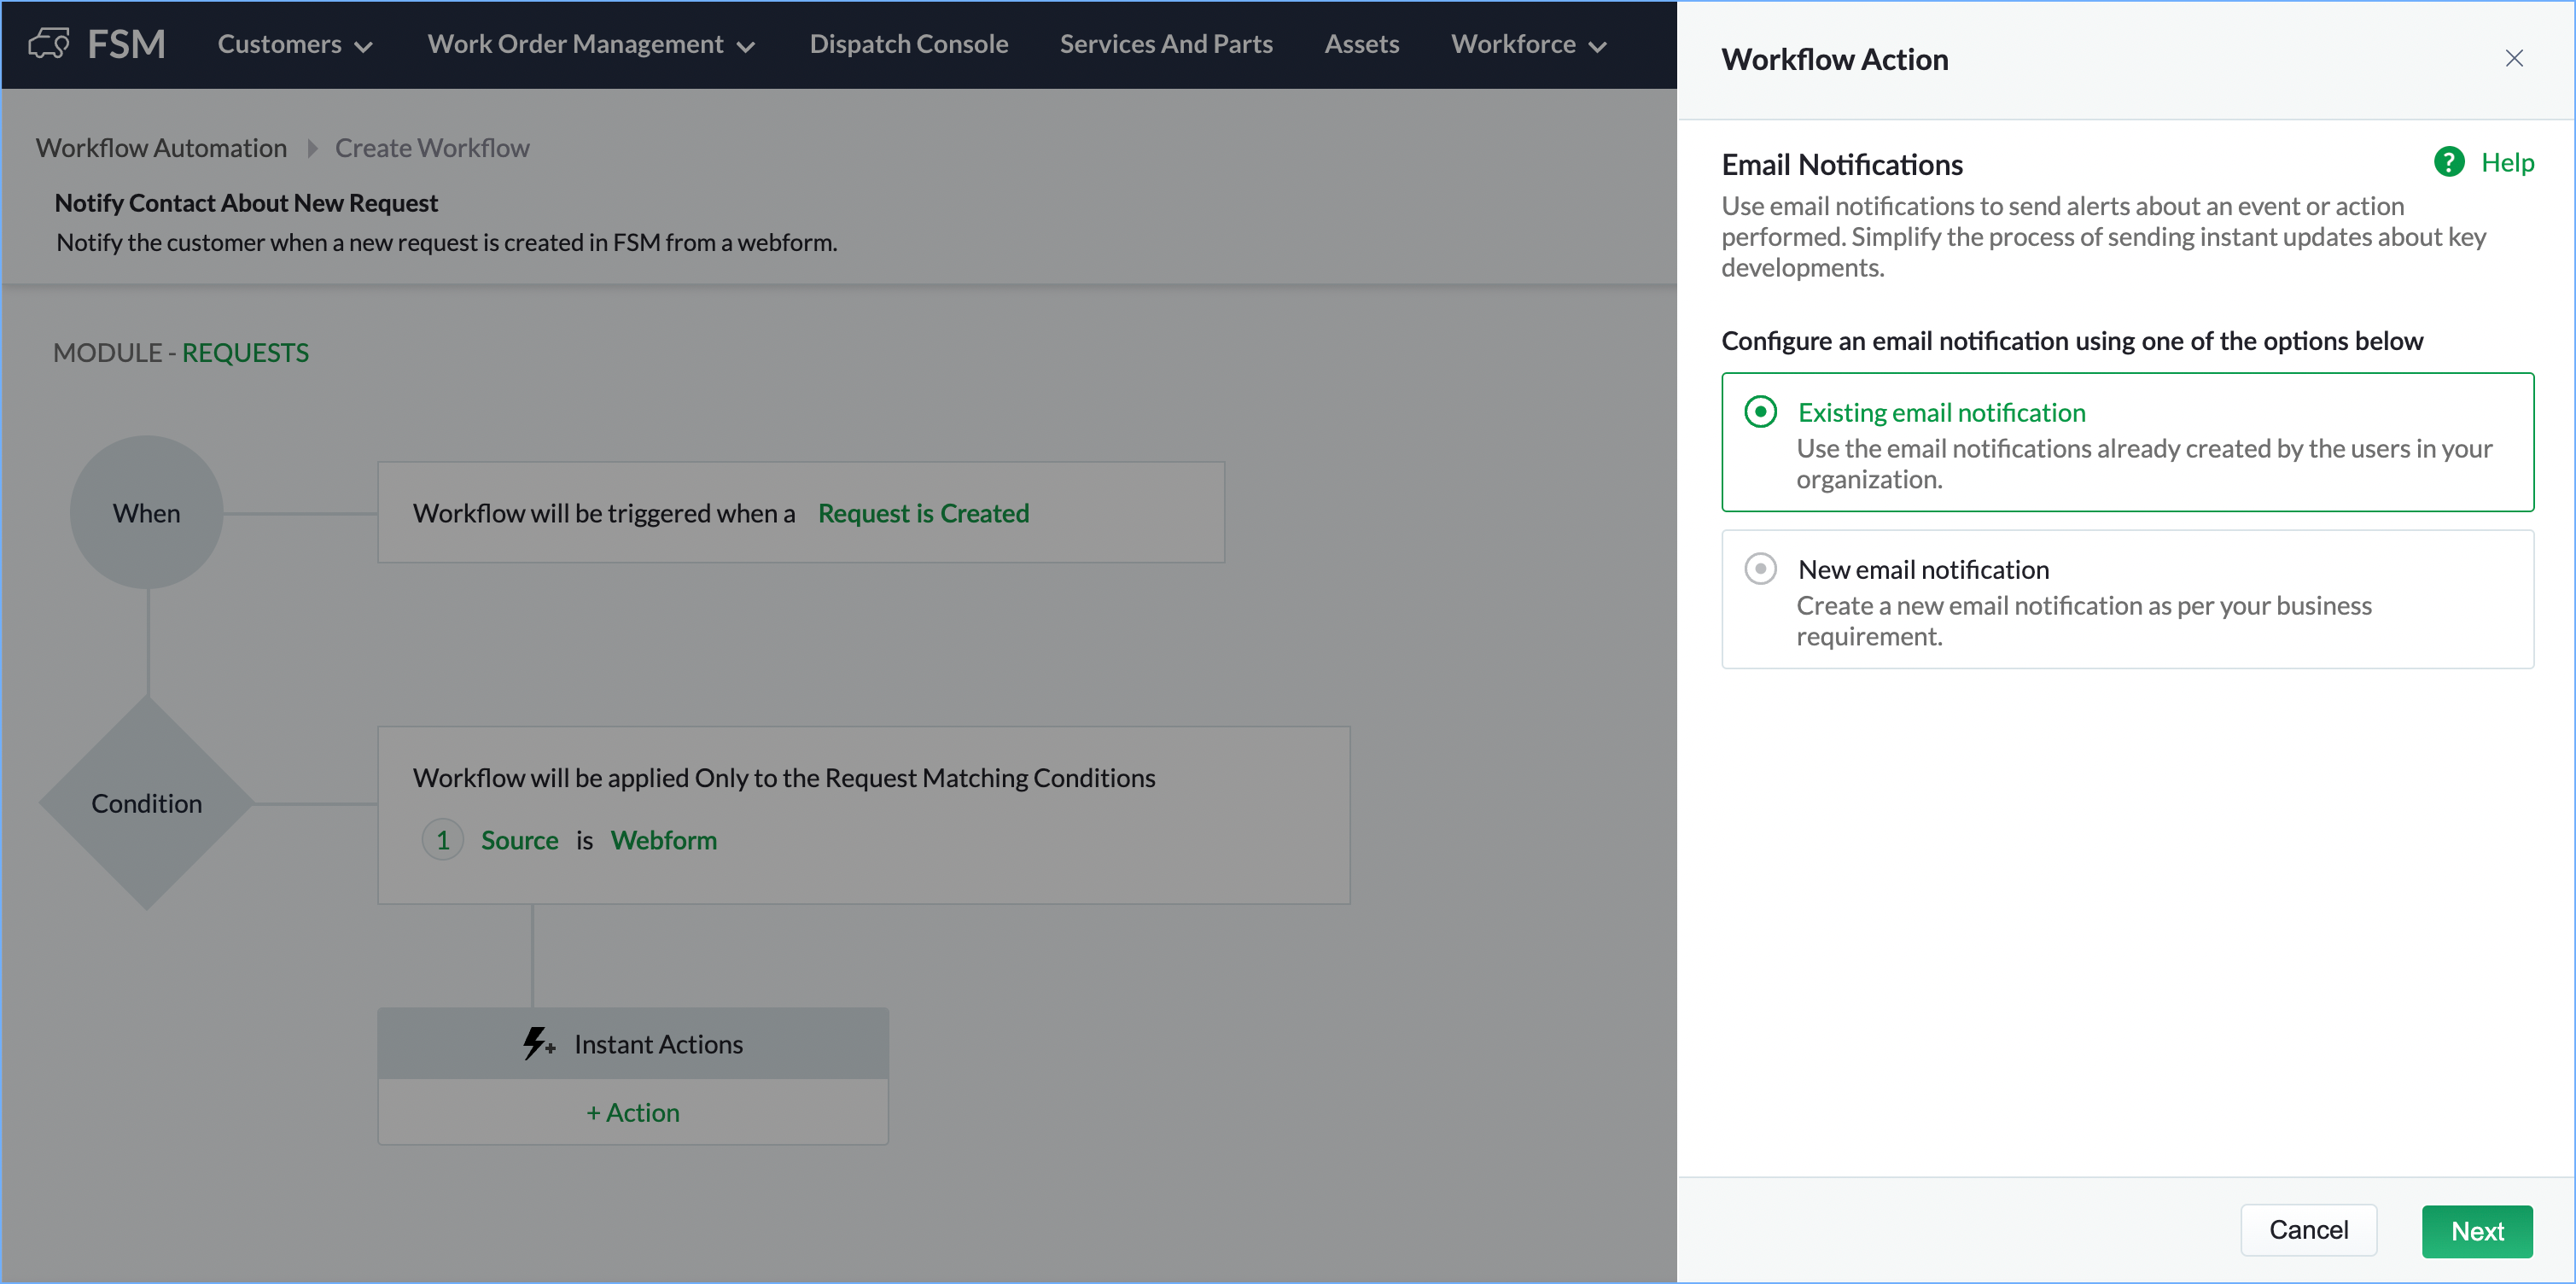Open the Assets menu item
The image size is (2576, 1284).
(1361, 44)
